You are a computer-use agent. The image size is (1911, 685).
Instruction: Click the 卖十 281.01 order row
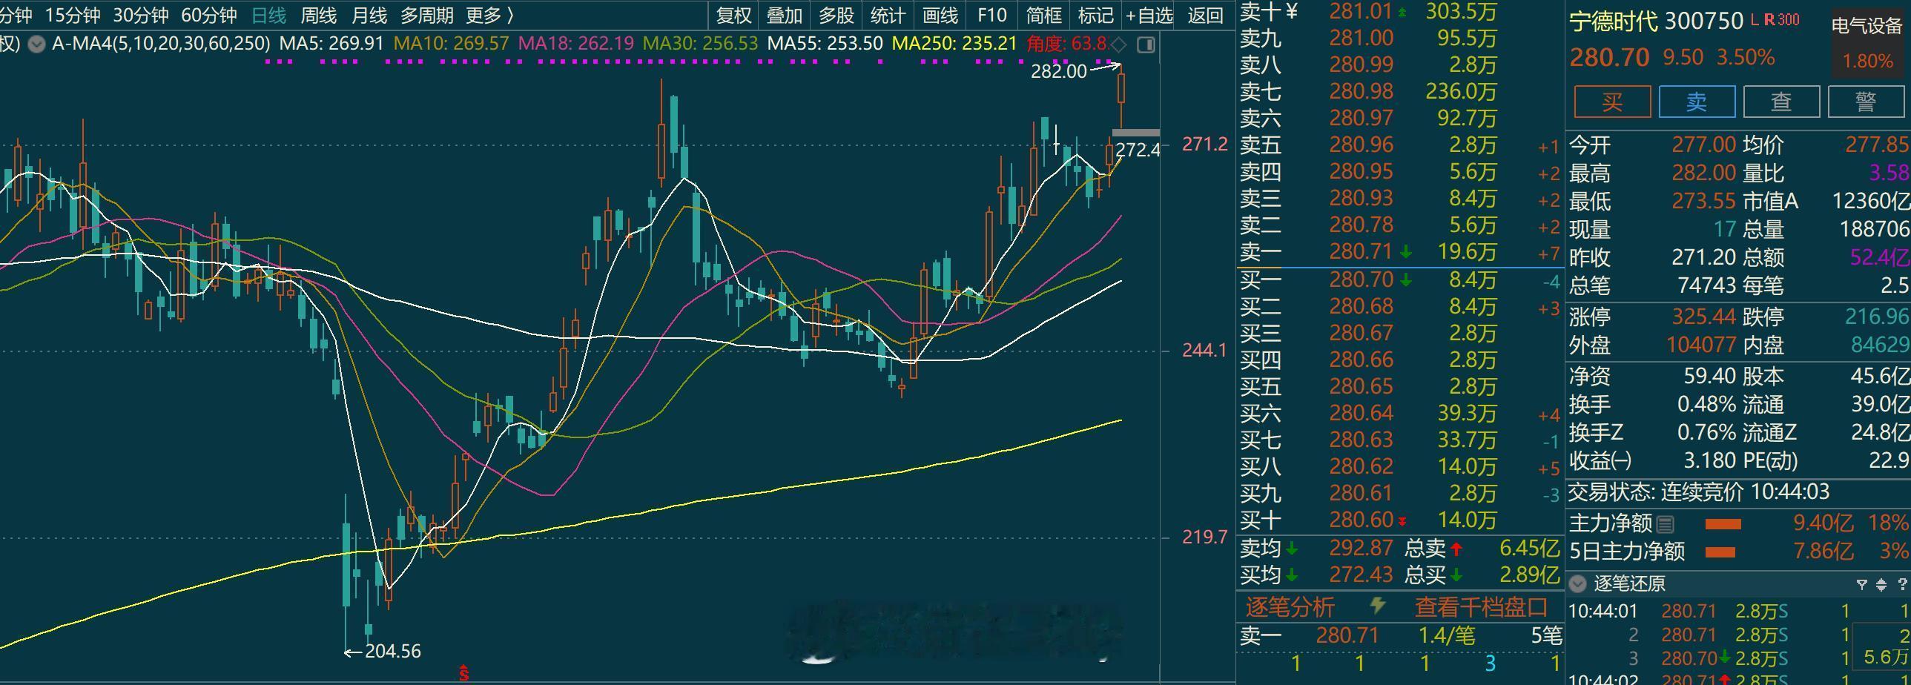(x=1400, y=11)
